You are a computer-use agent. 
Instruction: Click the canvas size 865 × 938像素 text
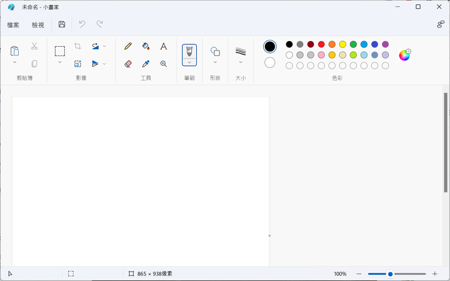155,274
